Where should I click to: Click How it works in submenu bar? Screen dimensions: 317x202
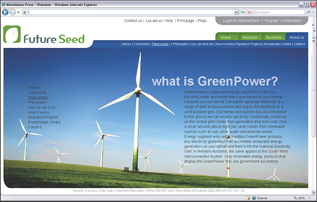click(x=225, y=44)
